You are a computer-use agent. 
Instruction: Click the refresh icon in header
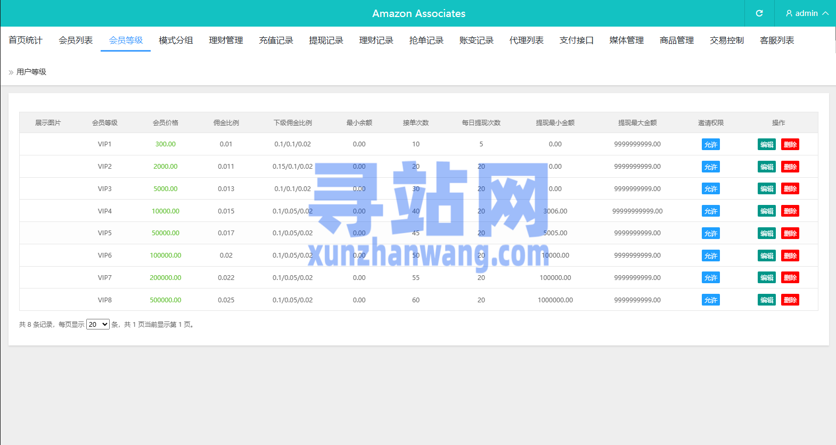coord(759,13)
